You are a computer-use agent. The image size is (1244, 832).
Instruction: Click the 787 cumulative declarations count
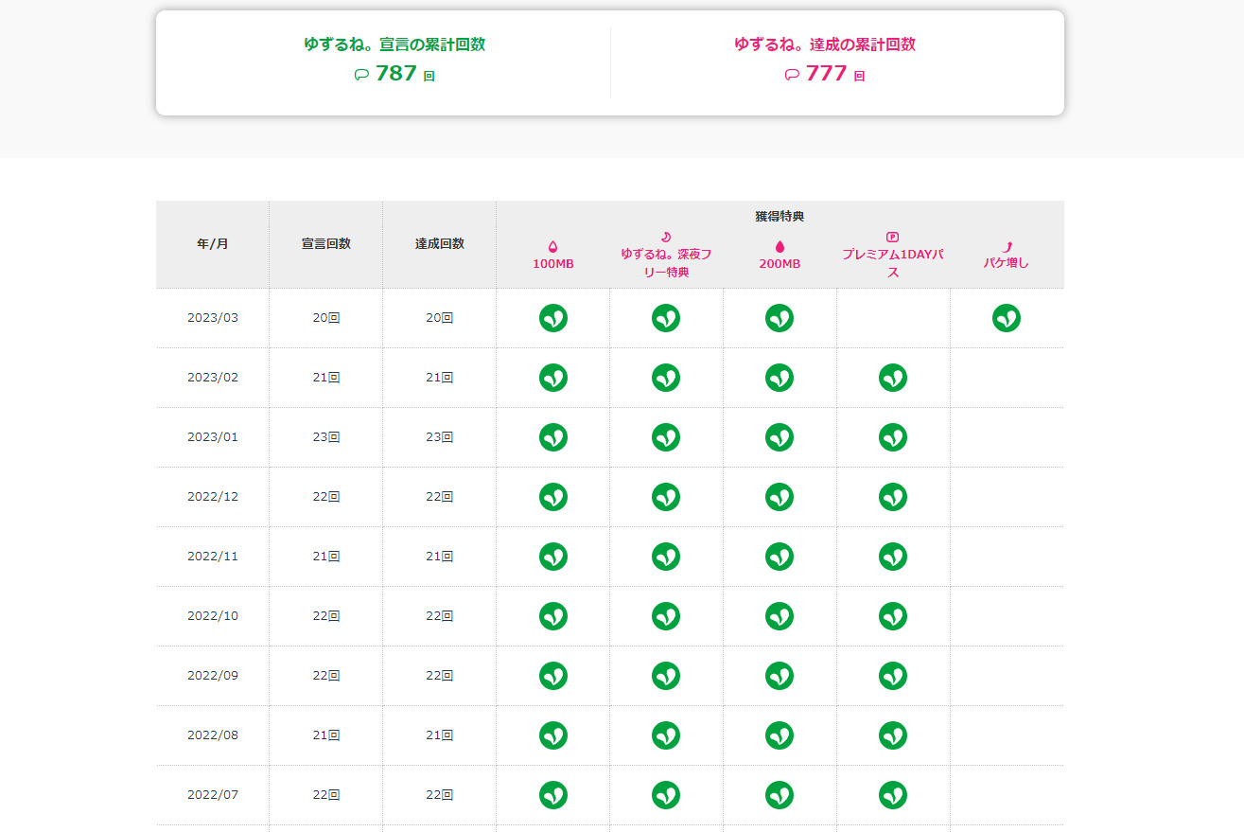pyautogui.click(x=396, y=74)
